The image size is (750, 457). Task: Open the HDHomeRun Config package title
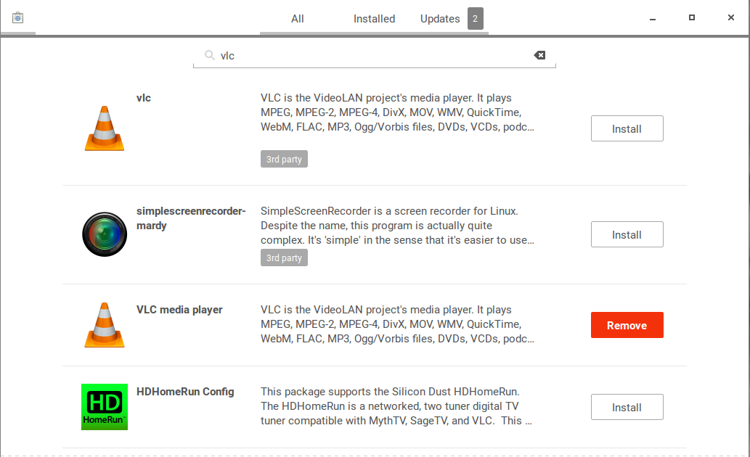coord(185,392)
